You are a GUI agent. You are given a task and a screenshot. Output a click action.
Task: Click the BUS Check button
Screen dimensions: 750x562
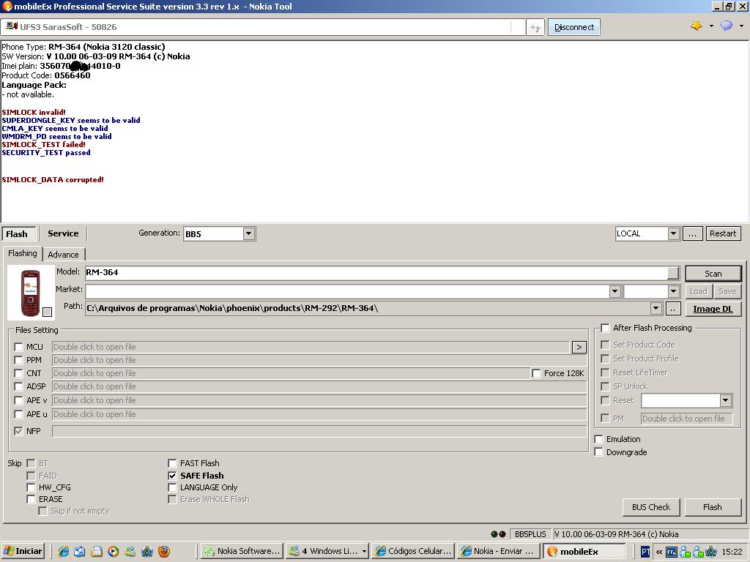pyautogui.click(x=651, y=508)
